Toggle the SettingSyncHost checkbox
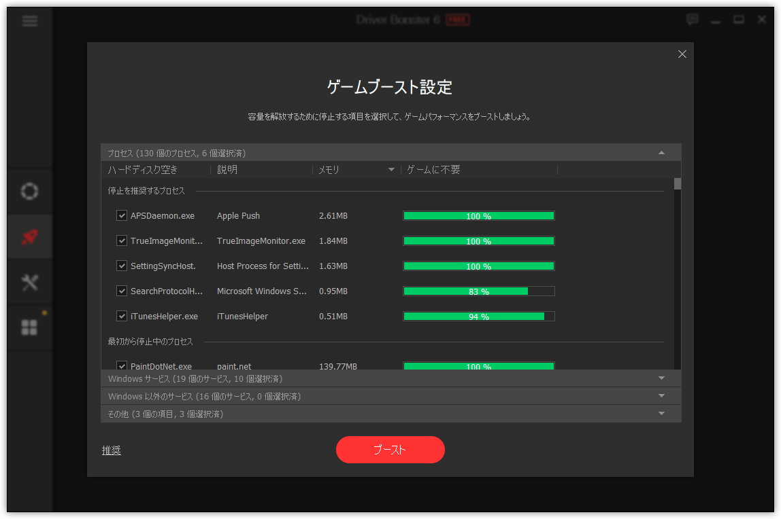 point(122,266)
